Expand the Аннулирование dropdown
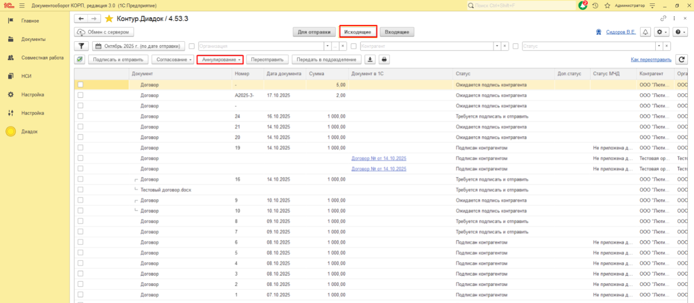 [220, 59]
